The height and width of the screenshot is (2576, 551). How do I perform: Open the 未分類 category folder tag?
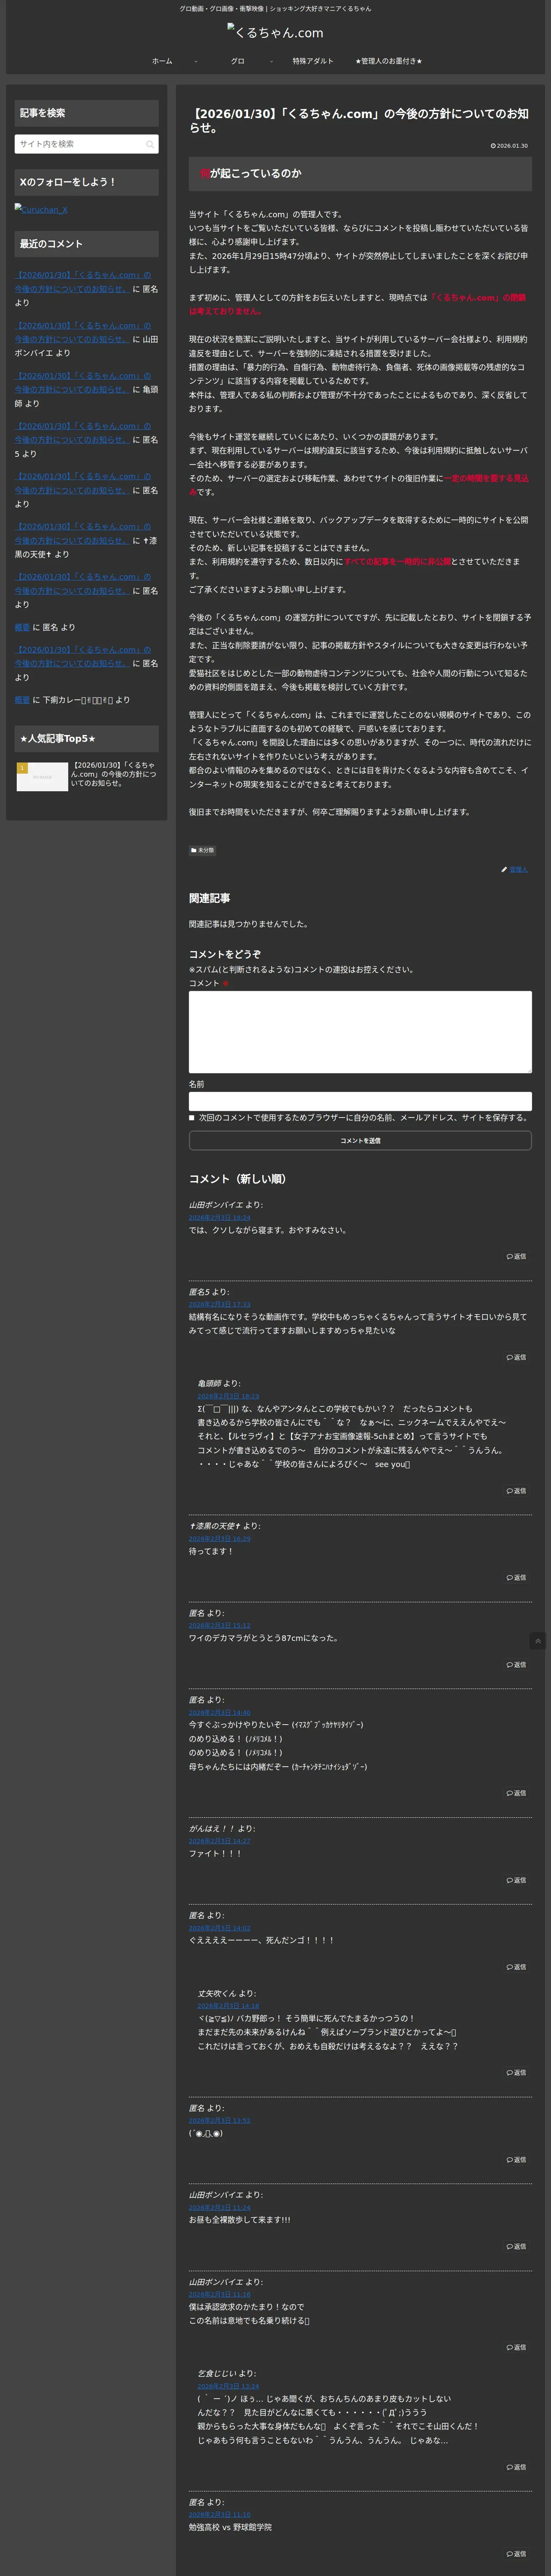(203, 850)
